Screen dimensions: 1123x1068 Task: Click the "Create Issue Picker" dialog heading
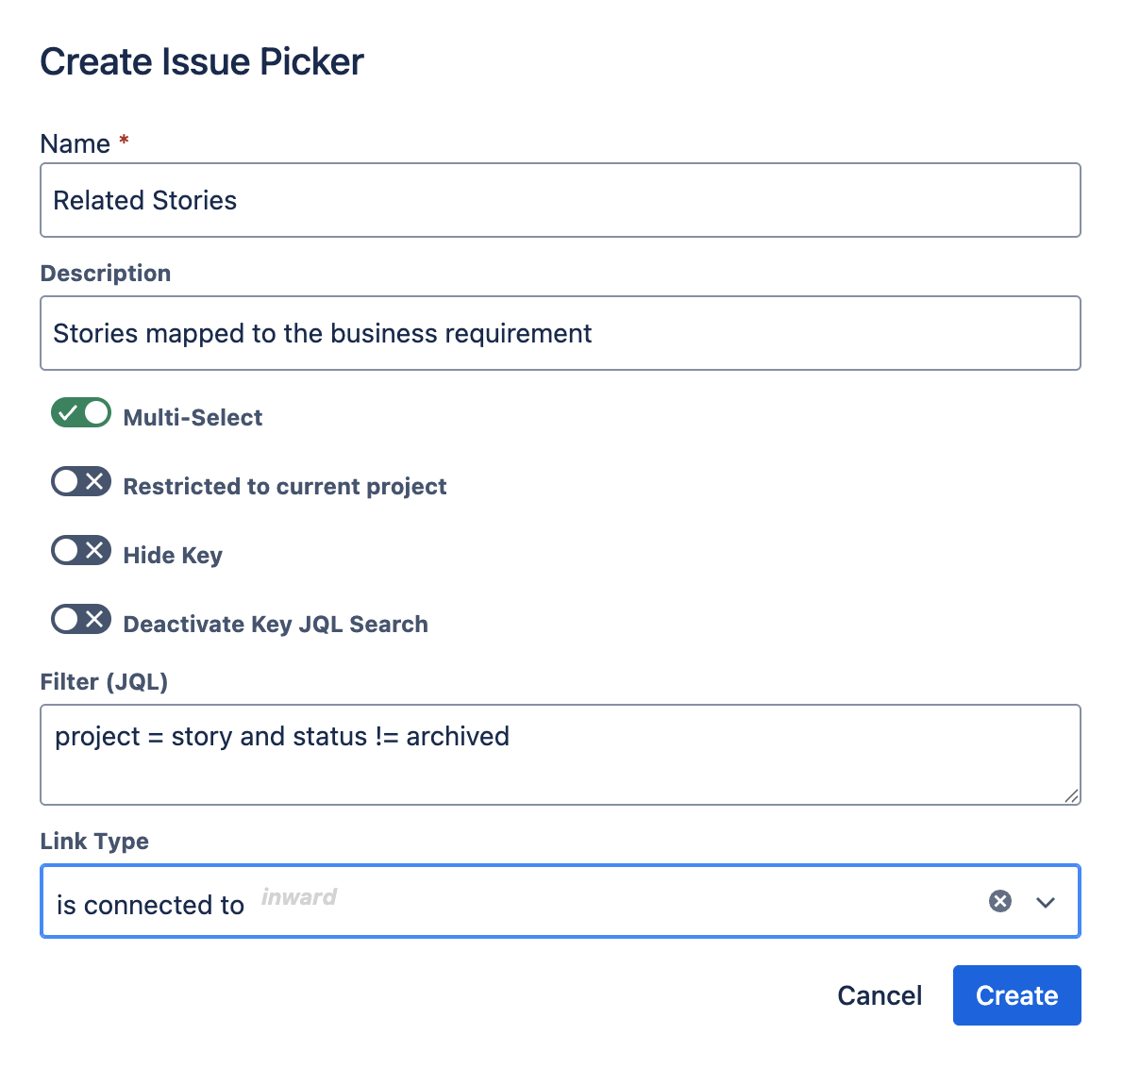202,62
